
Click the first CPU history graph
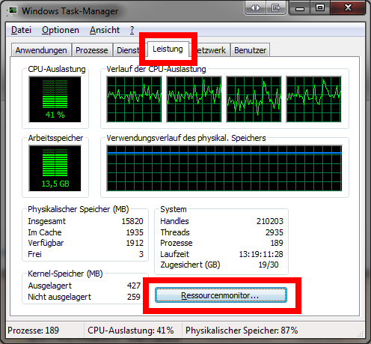point(134,100)
